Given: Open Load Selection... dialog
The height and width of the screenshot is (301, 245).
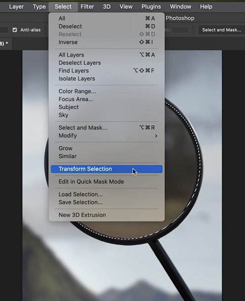Looking at the screenshot, I should click(x=106, y=194).
